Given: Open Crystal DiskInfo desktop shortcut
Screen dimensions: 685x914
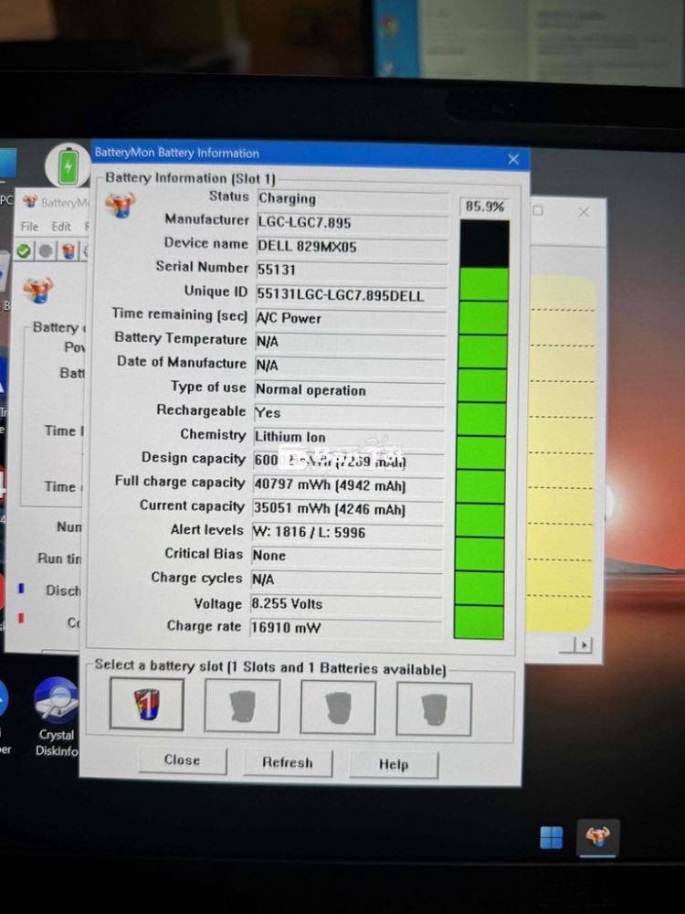Looking at the screenshot, I should coord(56,717).
